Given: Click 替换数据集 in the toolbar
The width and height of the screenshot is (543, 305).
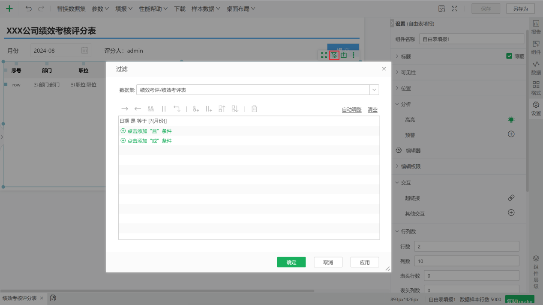Looking at the screenshot, I should point(71,9).
